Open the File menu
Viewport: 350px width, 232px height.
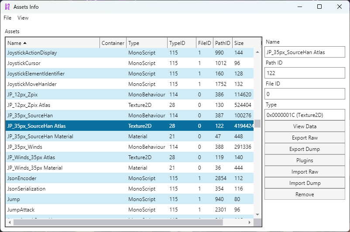(x=7, y=18)
